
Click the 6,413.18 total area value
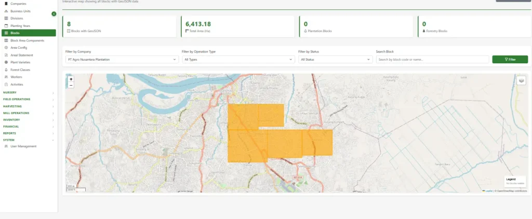198,24
